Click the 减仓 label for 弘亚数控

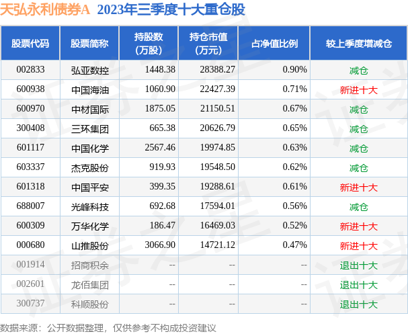coord(358,71)
